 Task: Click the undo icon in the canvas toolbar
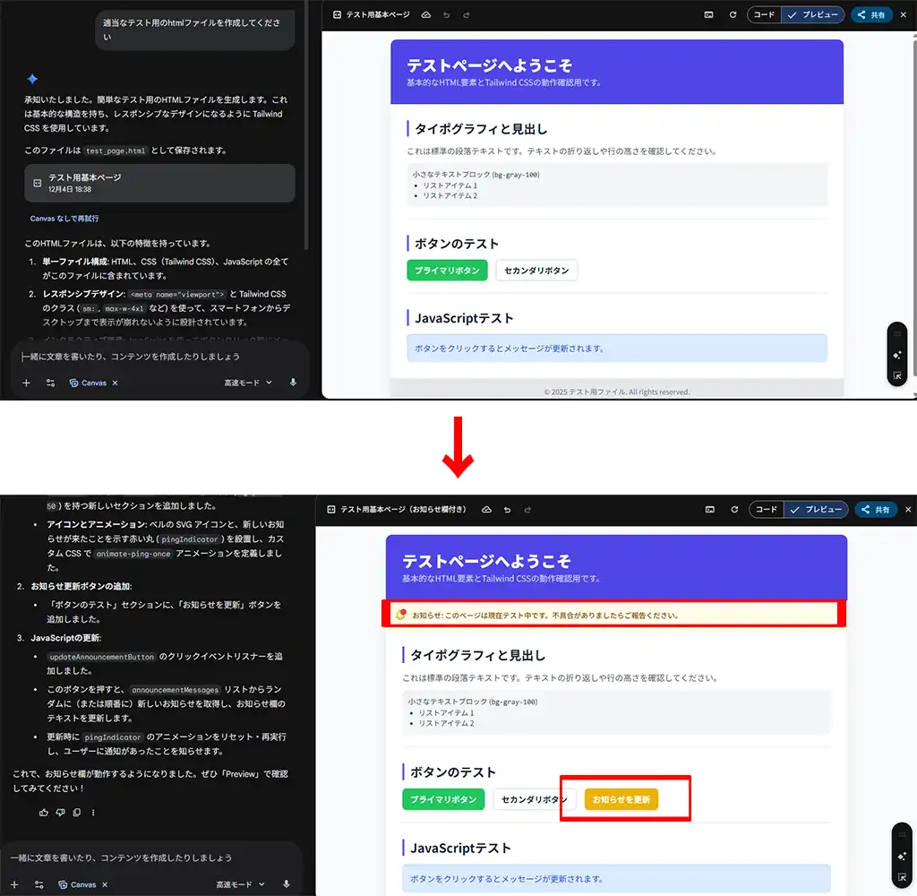tap(447, 14)
